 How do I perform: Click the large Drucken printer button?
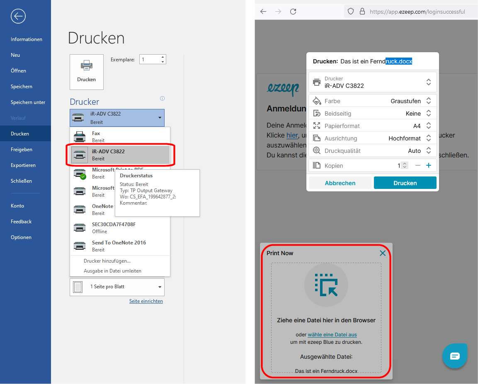(x=86, y=72)
